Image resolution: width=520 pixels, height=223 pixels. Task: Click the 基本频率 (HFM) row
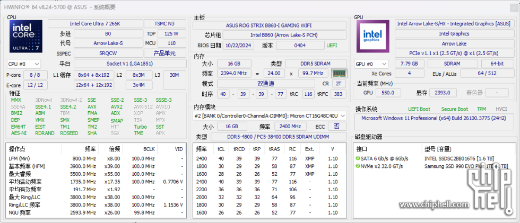click(96, 166)
